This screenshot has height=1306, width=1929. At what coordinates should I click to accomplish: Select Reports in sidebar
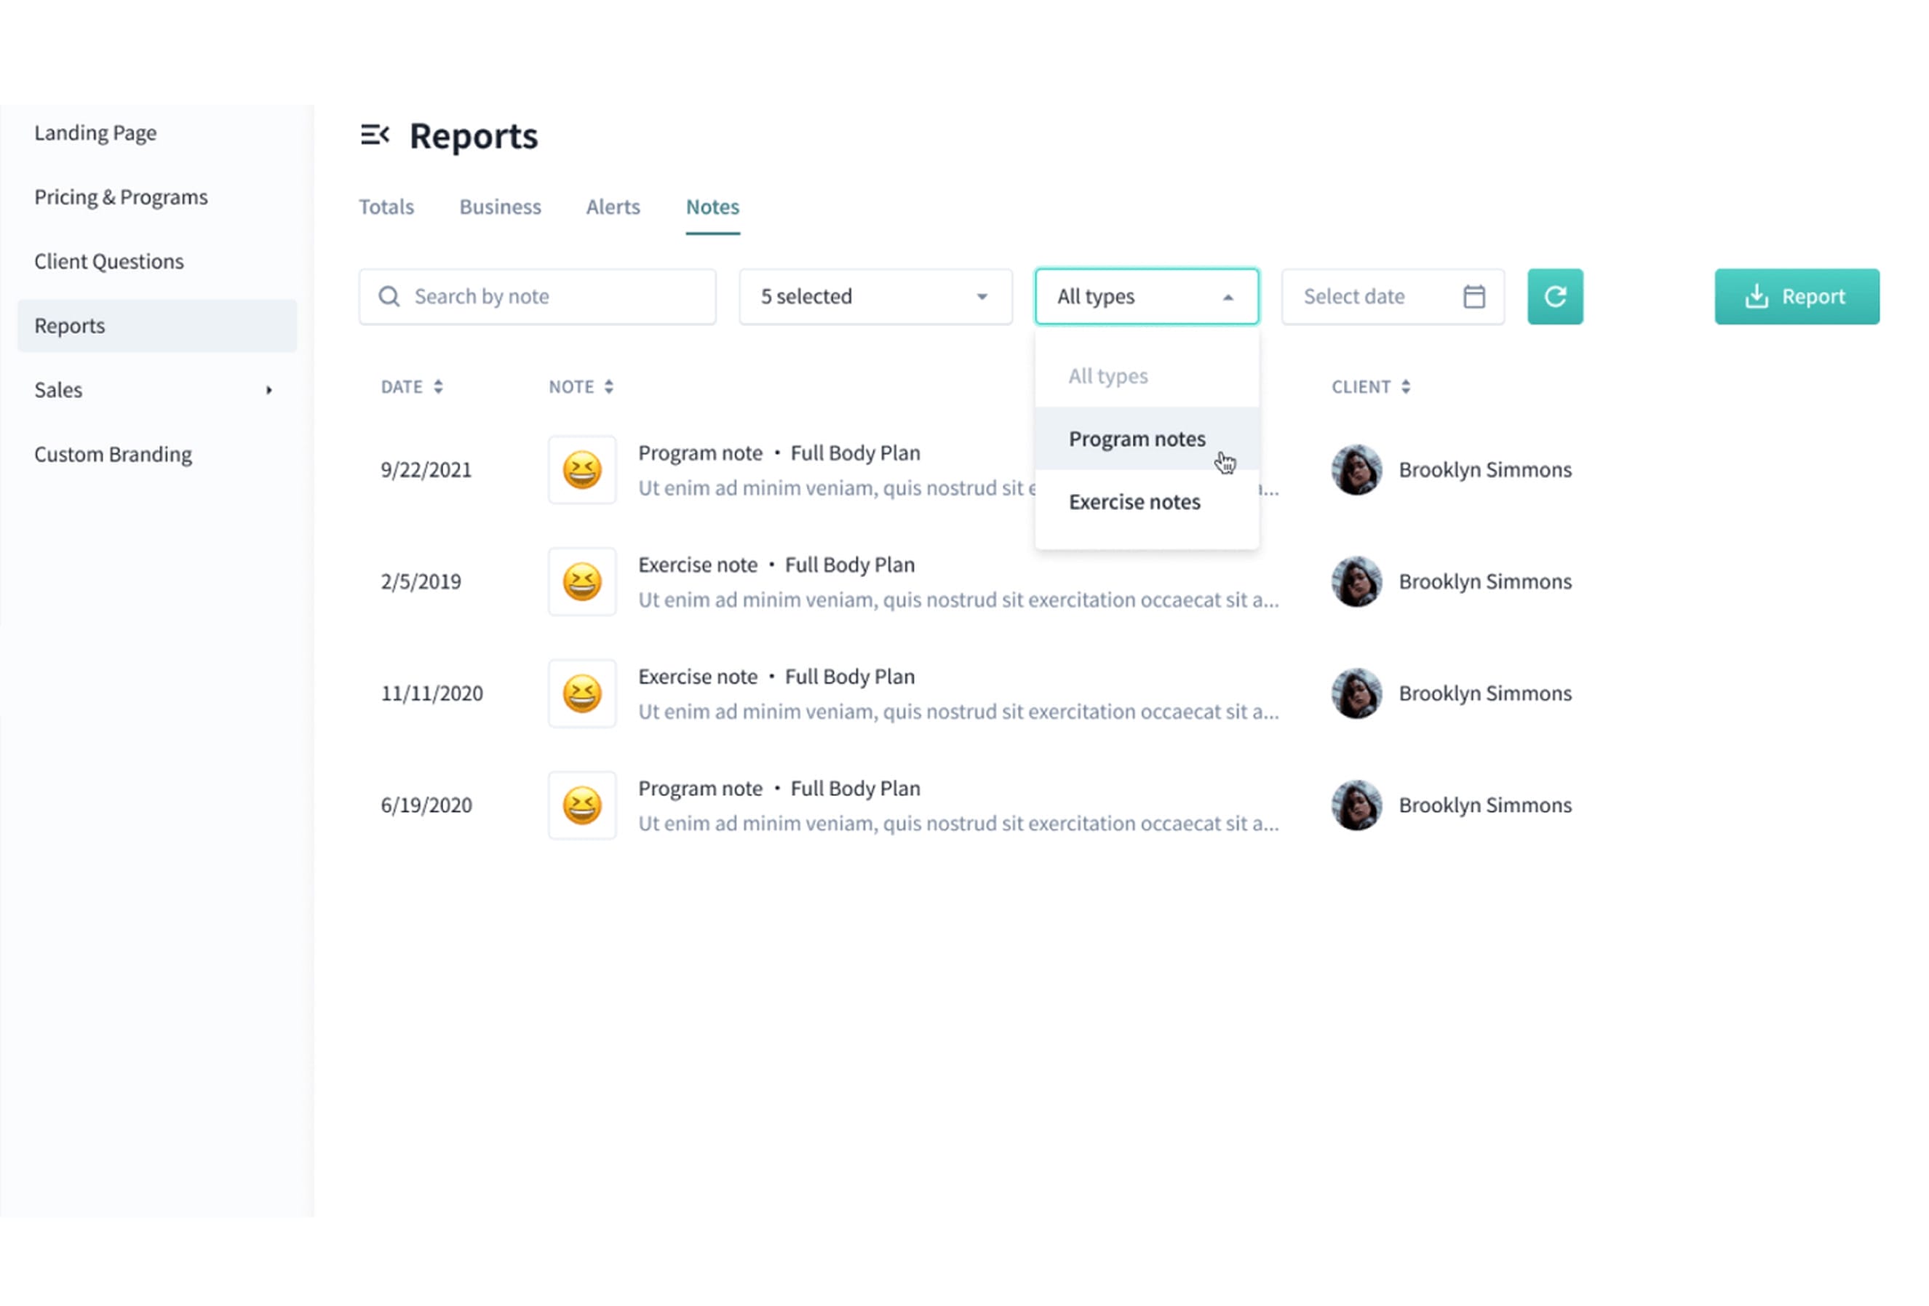point(157,326)
